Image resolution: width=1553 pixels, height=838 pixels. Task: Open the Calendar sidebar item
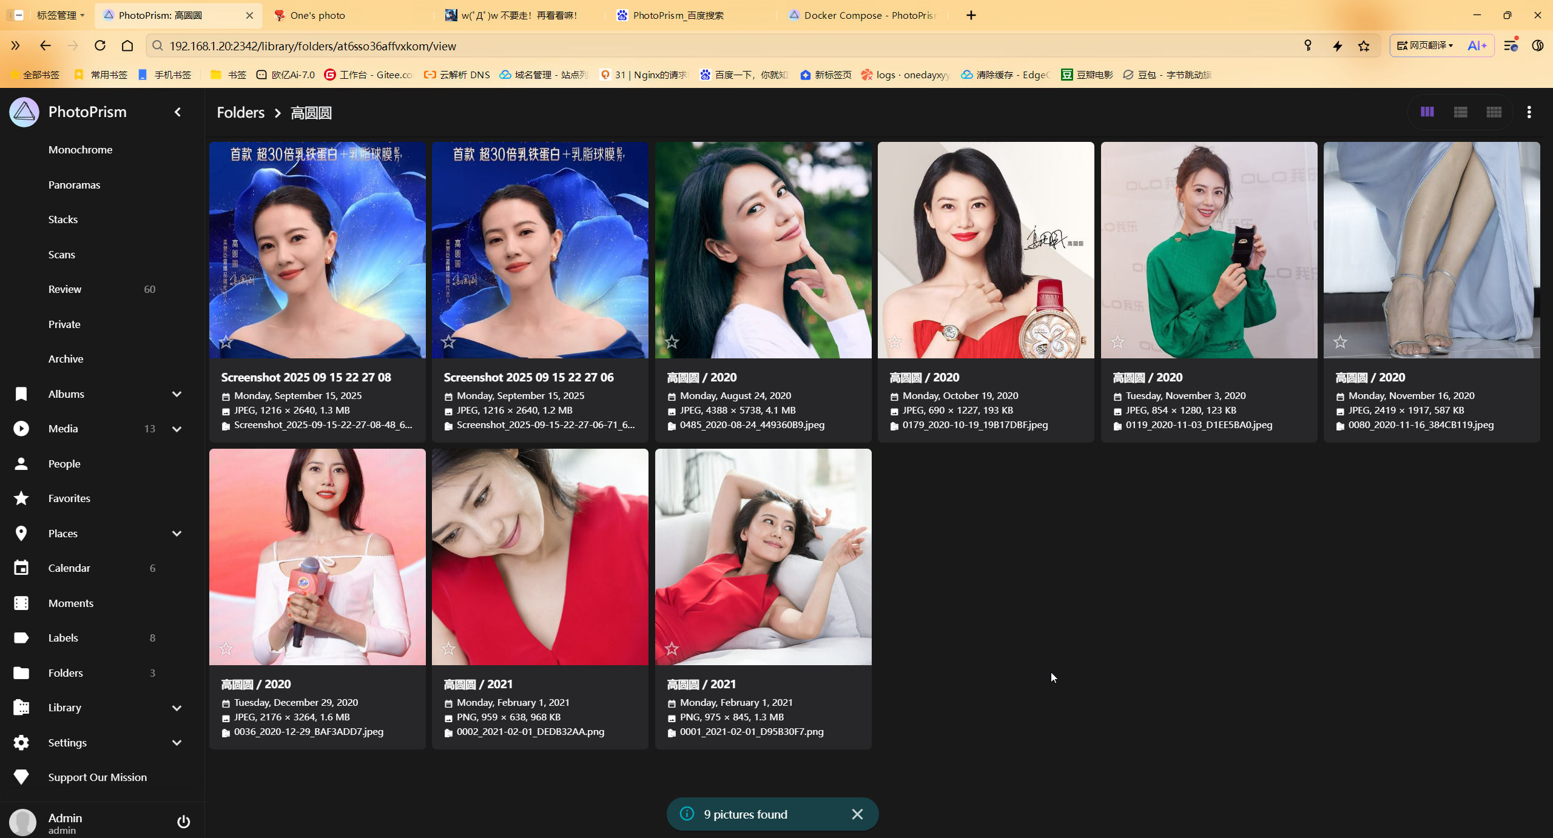[69, 568]
